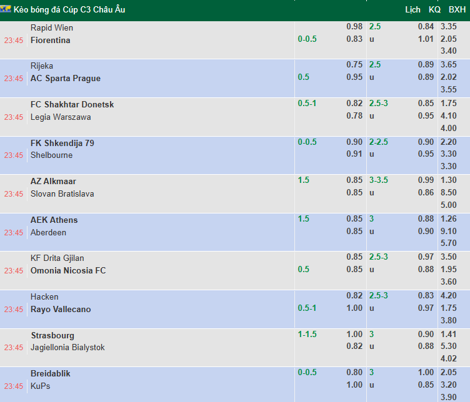Select the Fiorentina team name

[50, 40]
